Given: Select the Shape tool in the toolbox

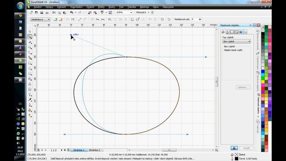Looking at the screenshot, I should (30, 37).
